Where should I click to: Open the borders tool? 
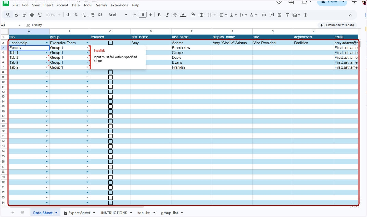tap(201, 15)
